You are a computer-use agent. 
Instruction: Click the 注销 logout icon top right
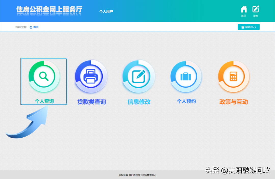click(255, 9)
